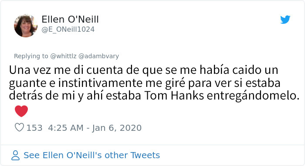Click the Replying to label
Viewport: 305px width, 166px height.
point(31,56)
